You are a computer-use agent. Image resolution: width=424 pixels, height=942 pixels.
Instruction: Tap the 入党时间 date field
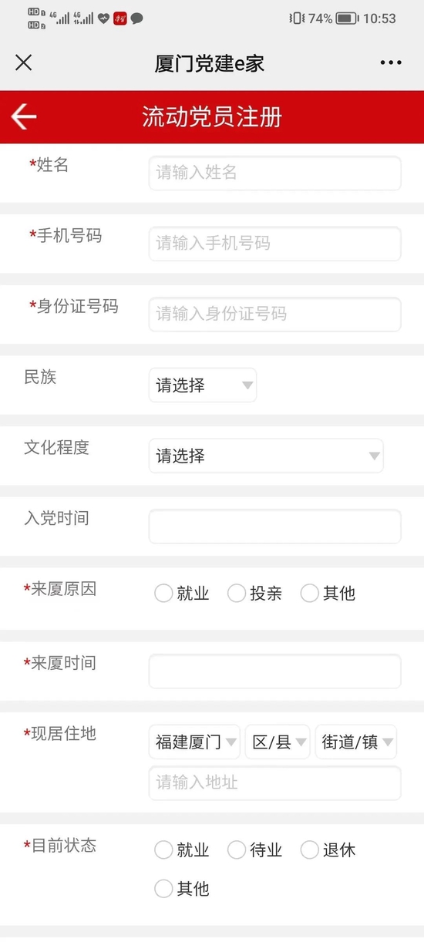pyautogui.click(x=275, y=527)
